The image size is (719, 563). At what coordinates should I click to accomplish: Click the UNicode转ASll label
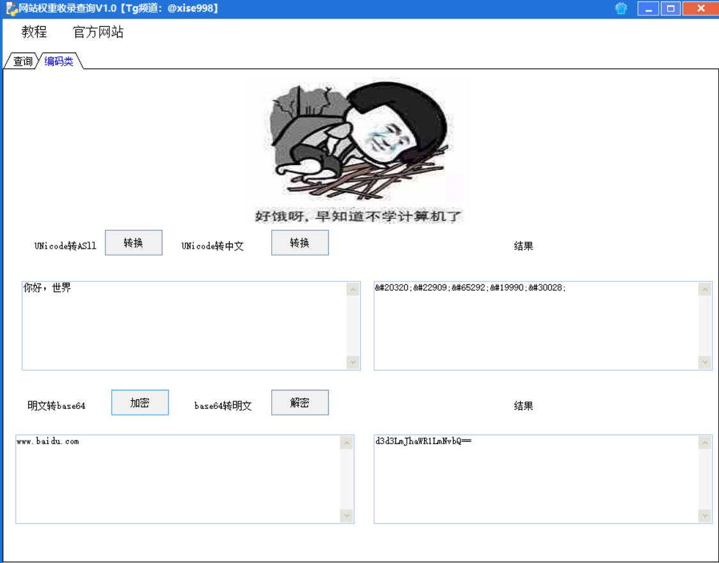click(x=66, y=246)
